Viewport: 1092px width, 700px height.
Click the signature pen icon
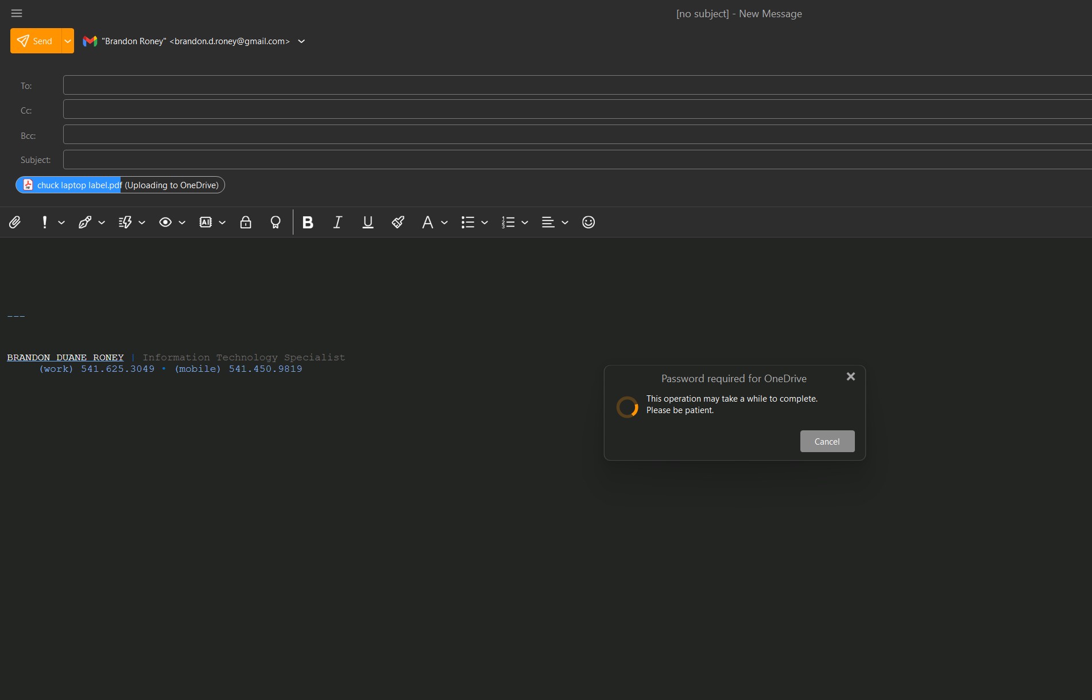85,223
